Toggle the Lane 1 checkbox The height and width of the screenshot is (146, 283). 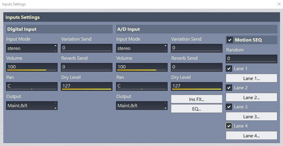tap(229, 69)
